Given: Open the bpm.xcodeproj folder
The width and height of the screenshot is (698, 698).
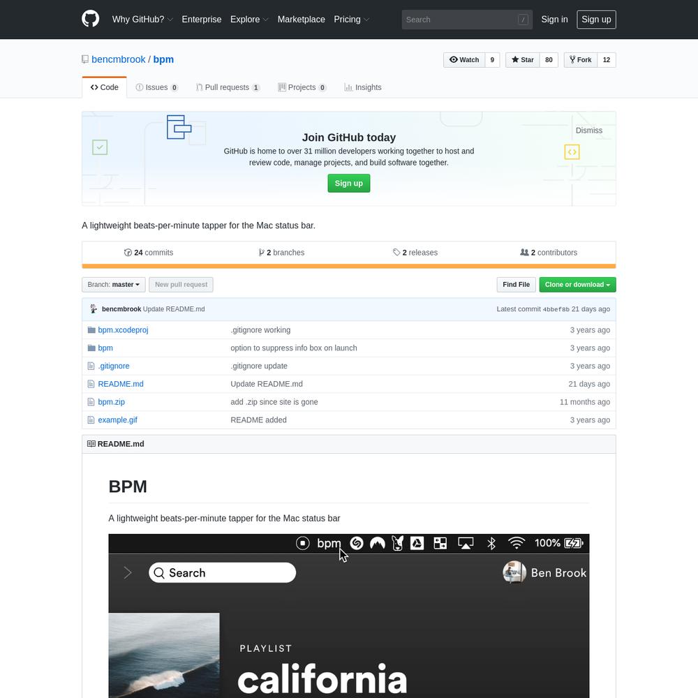Looking at the screenshot, I should (124, 330).
